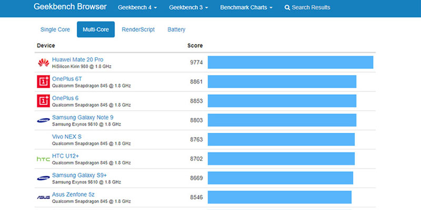Click the HiSilicon Kirin 980 processor text
Image resolution: width=421 pixels, height=210 pixels.
tap(82, 67)
